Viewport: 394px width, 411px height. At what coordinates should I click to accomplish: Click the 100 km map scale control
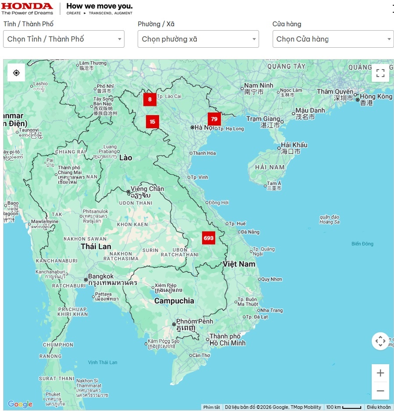coord(344,407)
